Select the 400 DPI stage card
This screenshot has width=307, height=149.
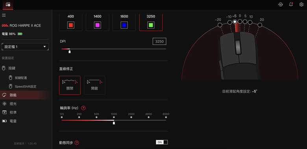click(71, 22)
